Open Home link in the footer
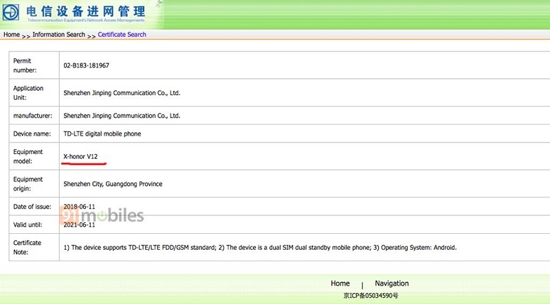 click(x=340, y=283)
